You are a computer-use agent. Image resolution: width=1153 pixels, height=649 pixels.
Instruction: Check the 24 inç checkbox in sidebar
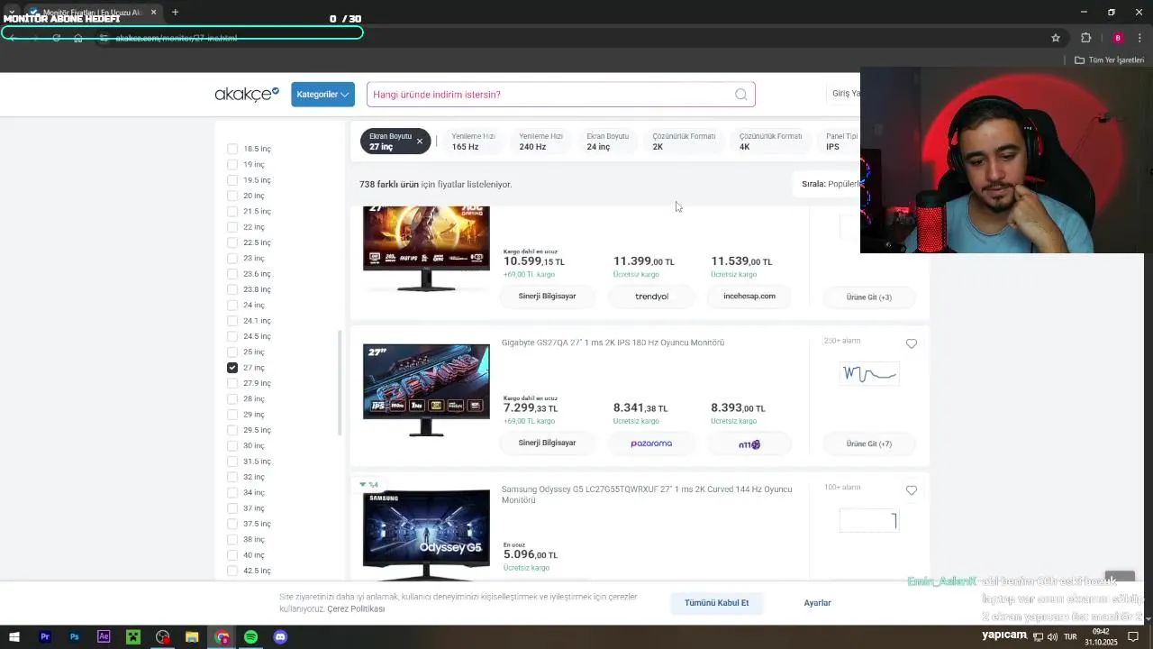232,305
